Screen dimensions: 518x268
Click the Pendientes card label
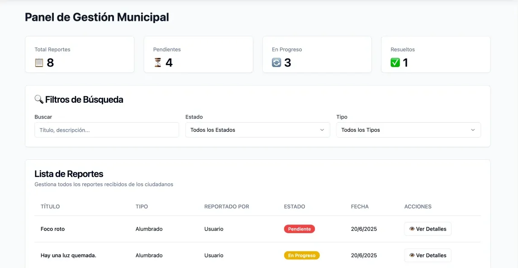pyautogui.click(x=167, y=49)
